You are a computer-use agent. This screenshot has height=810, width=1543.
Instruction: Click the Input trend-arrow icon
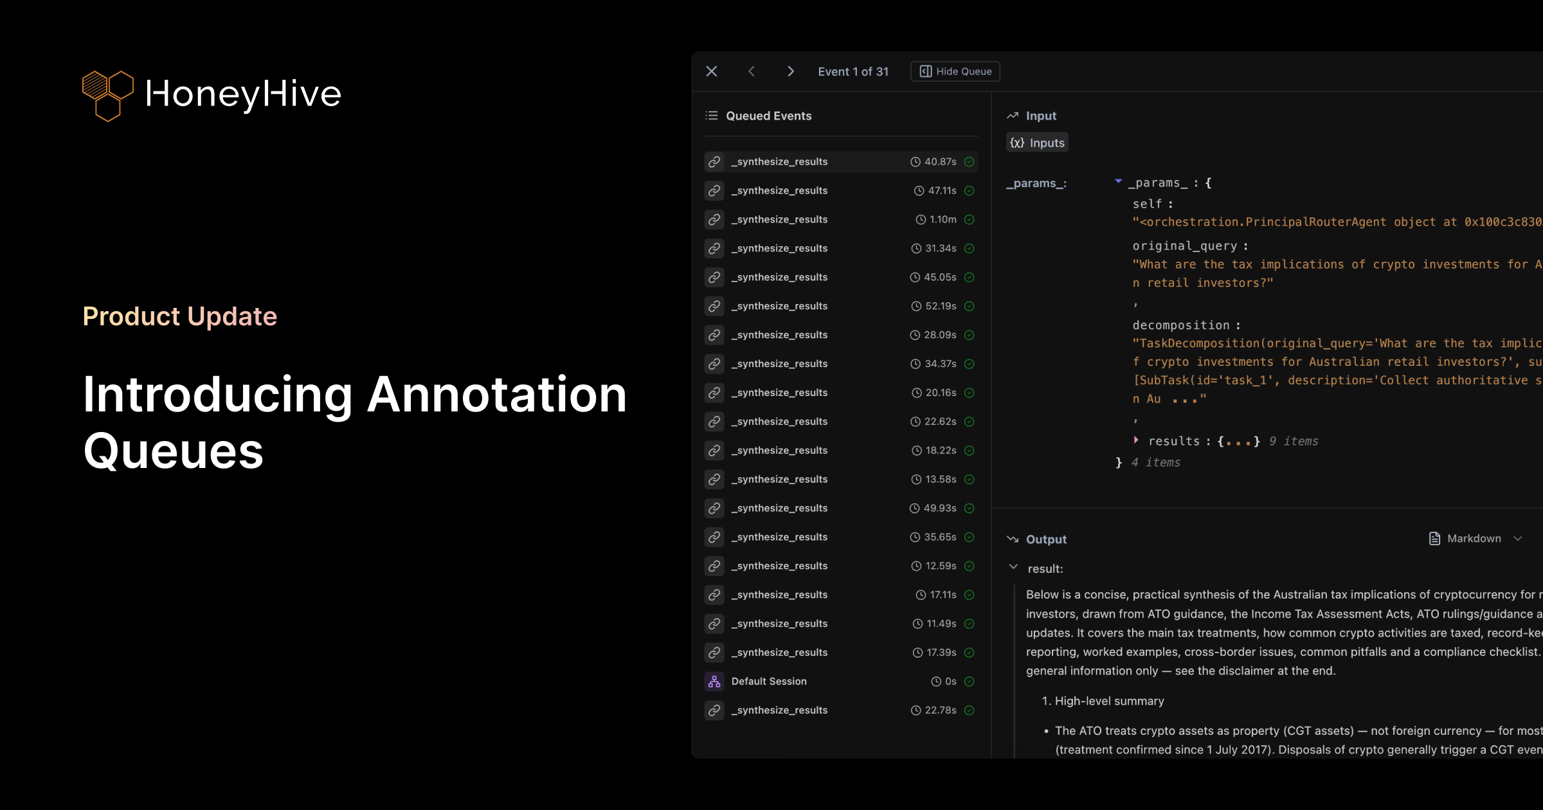pyautogui.click(x=1013, y=115)
